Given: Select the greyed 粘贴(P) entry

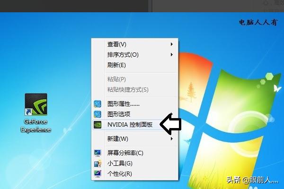Looking at the screenshot, I should coord(134,79).
